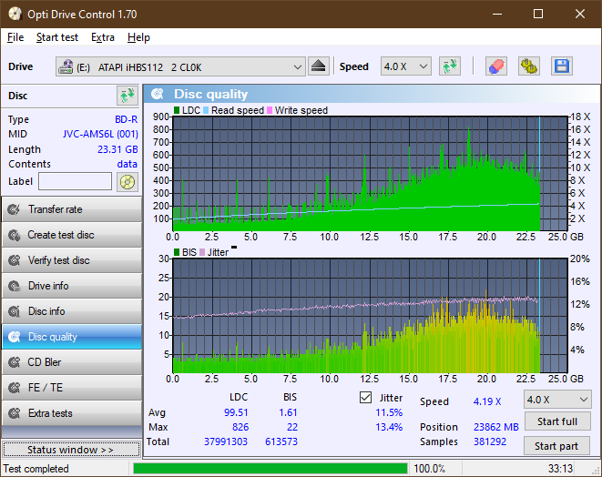This screenshot has width=602, height=477.
Task: Click the BIS total 613573
Action: click(x=281, y=441)
